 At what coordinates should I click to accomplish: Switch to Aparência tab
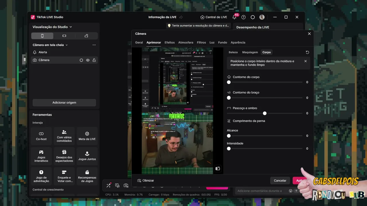tap(238, 42)
